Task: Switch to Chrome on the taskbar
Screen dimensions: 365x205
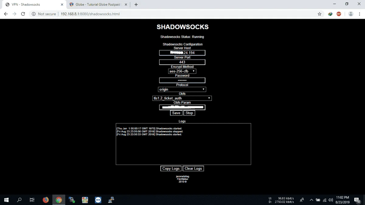Action: click(59, 200)
